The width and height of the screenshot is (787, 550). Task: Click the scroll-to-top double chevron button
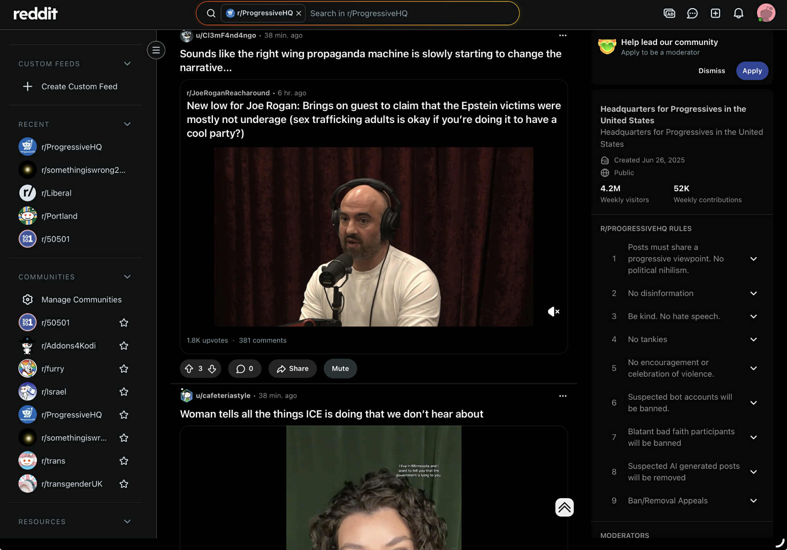[564, 507]
